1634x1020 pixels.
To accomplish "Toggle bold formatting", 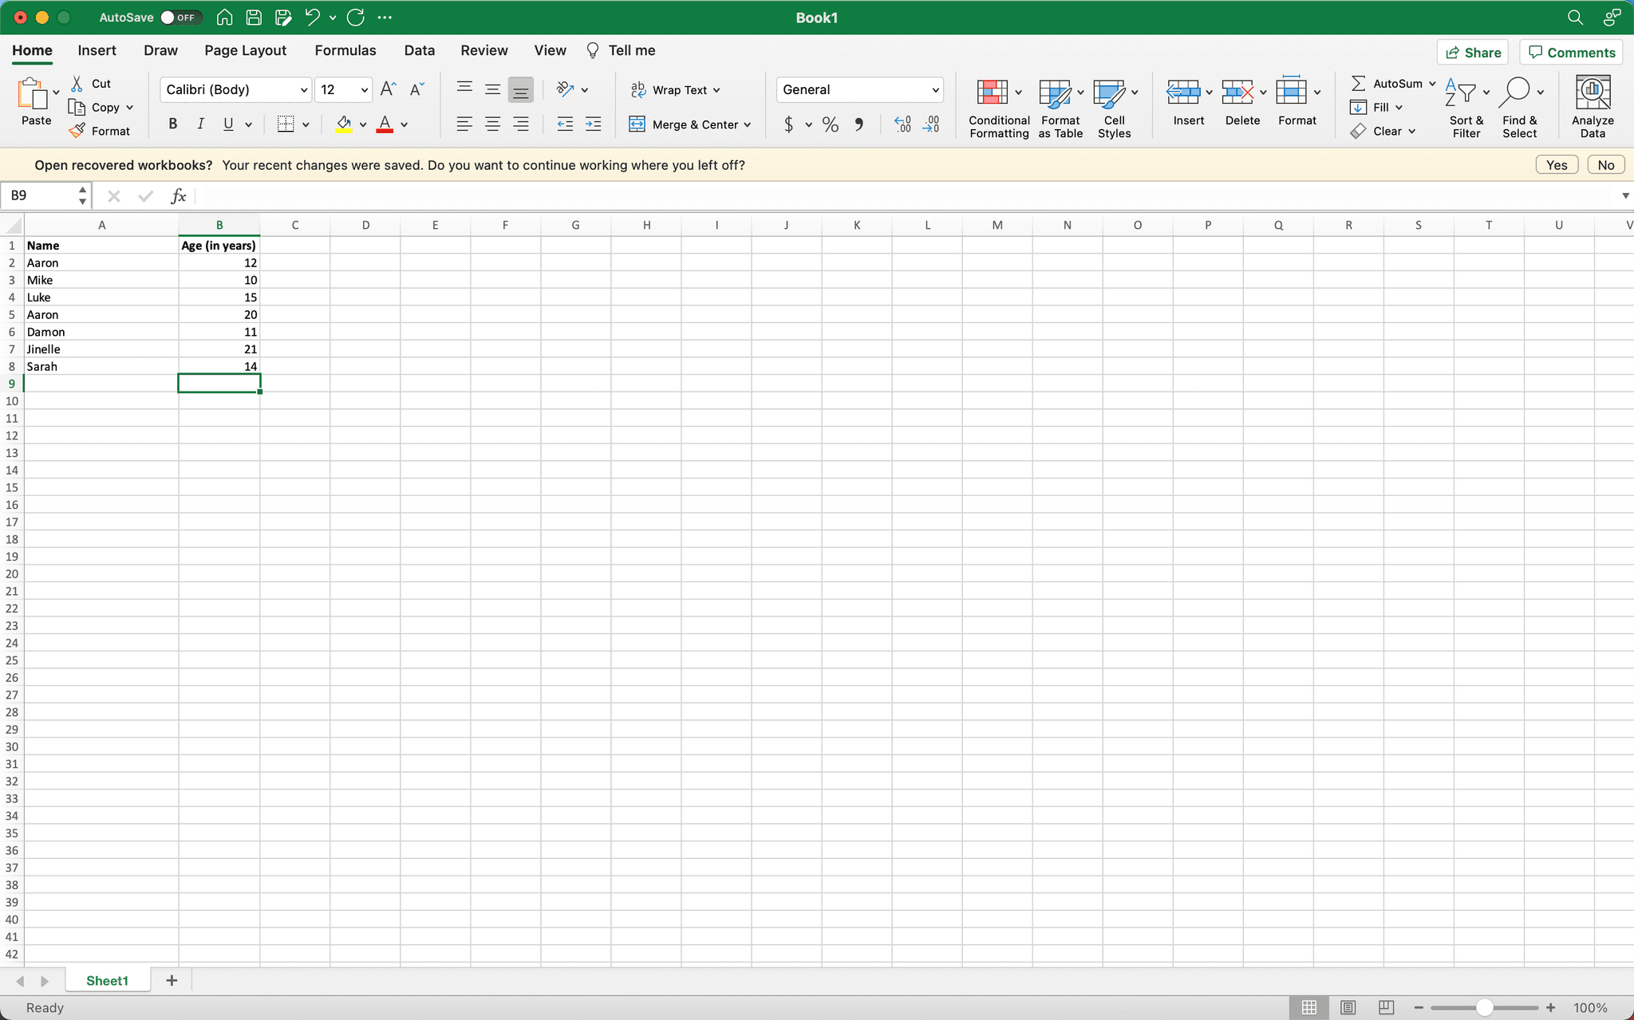I will coord(172,124).
